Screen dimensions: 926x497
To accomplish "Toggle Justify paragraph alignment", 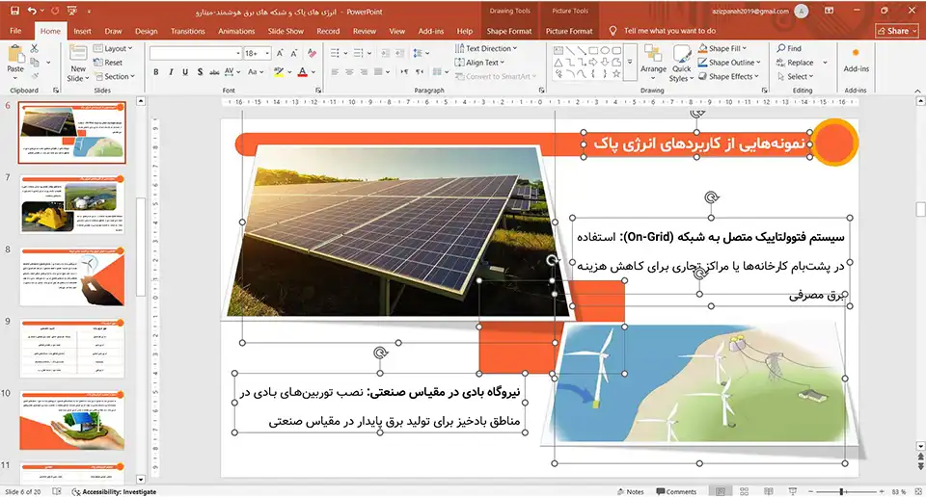I will pyautogui.click(x=378, y=72).
